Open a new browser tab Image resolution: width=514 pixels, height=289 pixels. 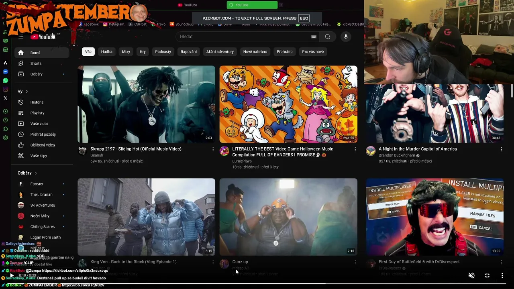[281, 5]
